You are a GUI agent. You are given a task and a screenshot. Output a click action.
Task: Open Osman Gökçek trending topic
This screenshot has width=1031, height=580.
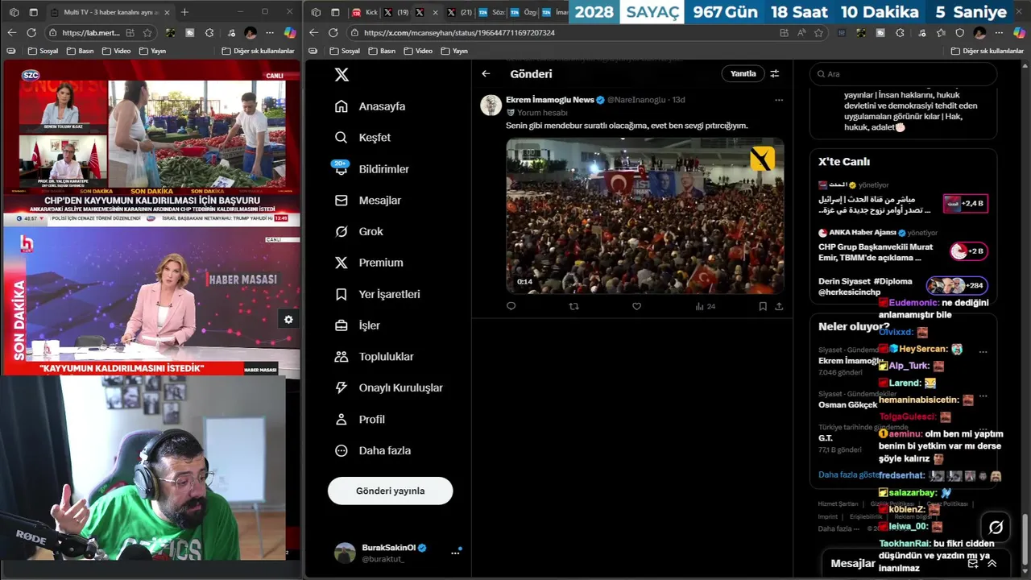coord(847,404)
